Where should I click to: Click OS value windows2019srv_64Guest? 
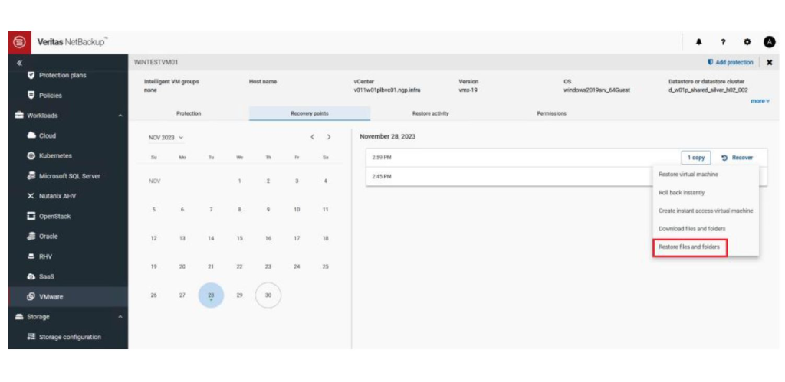tap(596, 90)
